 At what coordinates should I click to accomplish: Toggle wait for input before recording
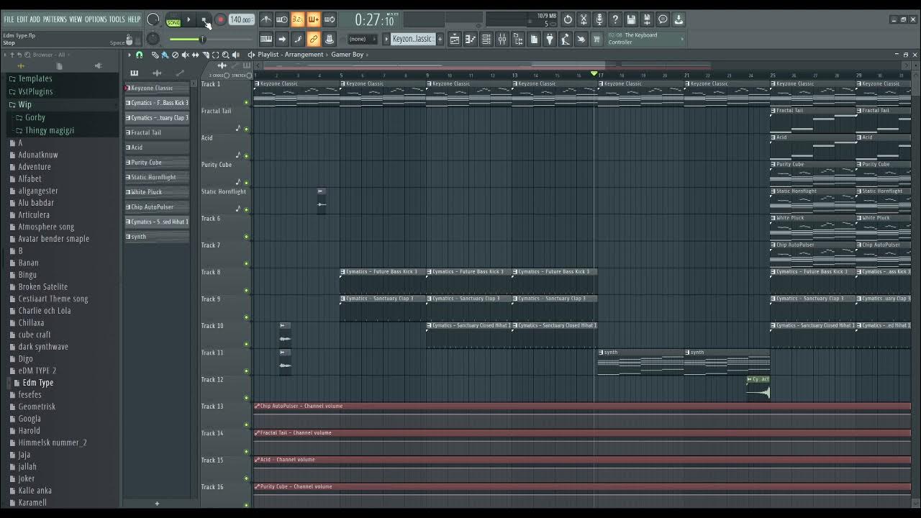[x=282, y=19]
